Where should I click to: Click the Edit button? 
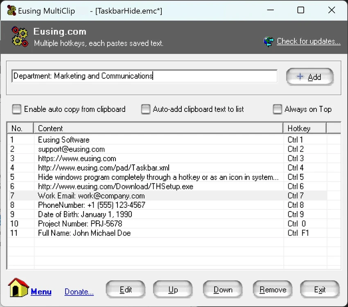point(126,289)
